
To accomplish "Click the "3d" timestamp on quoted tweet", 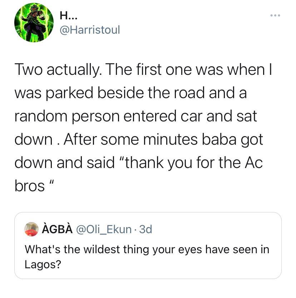I will 145,229.
